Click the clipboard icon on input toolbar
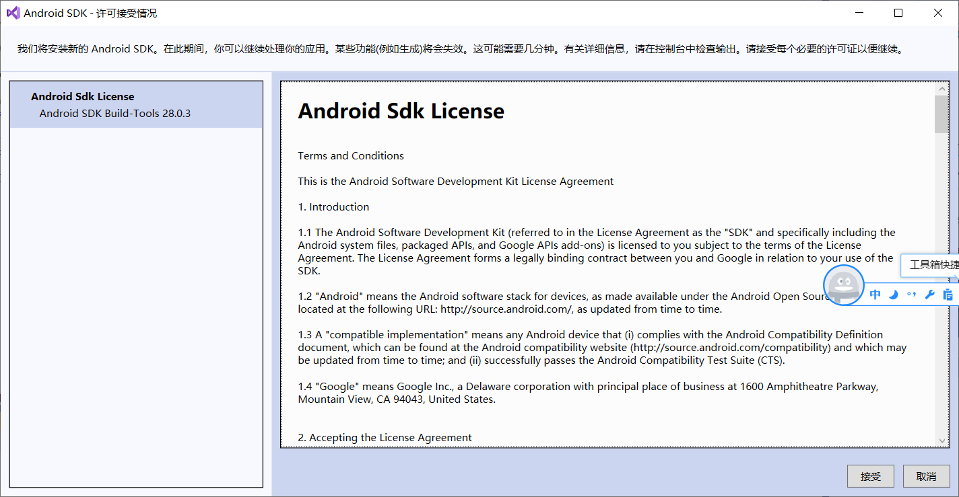Image resolution: width=959 pixels, height=497 pixels. [948, 295]
